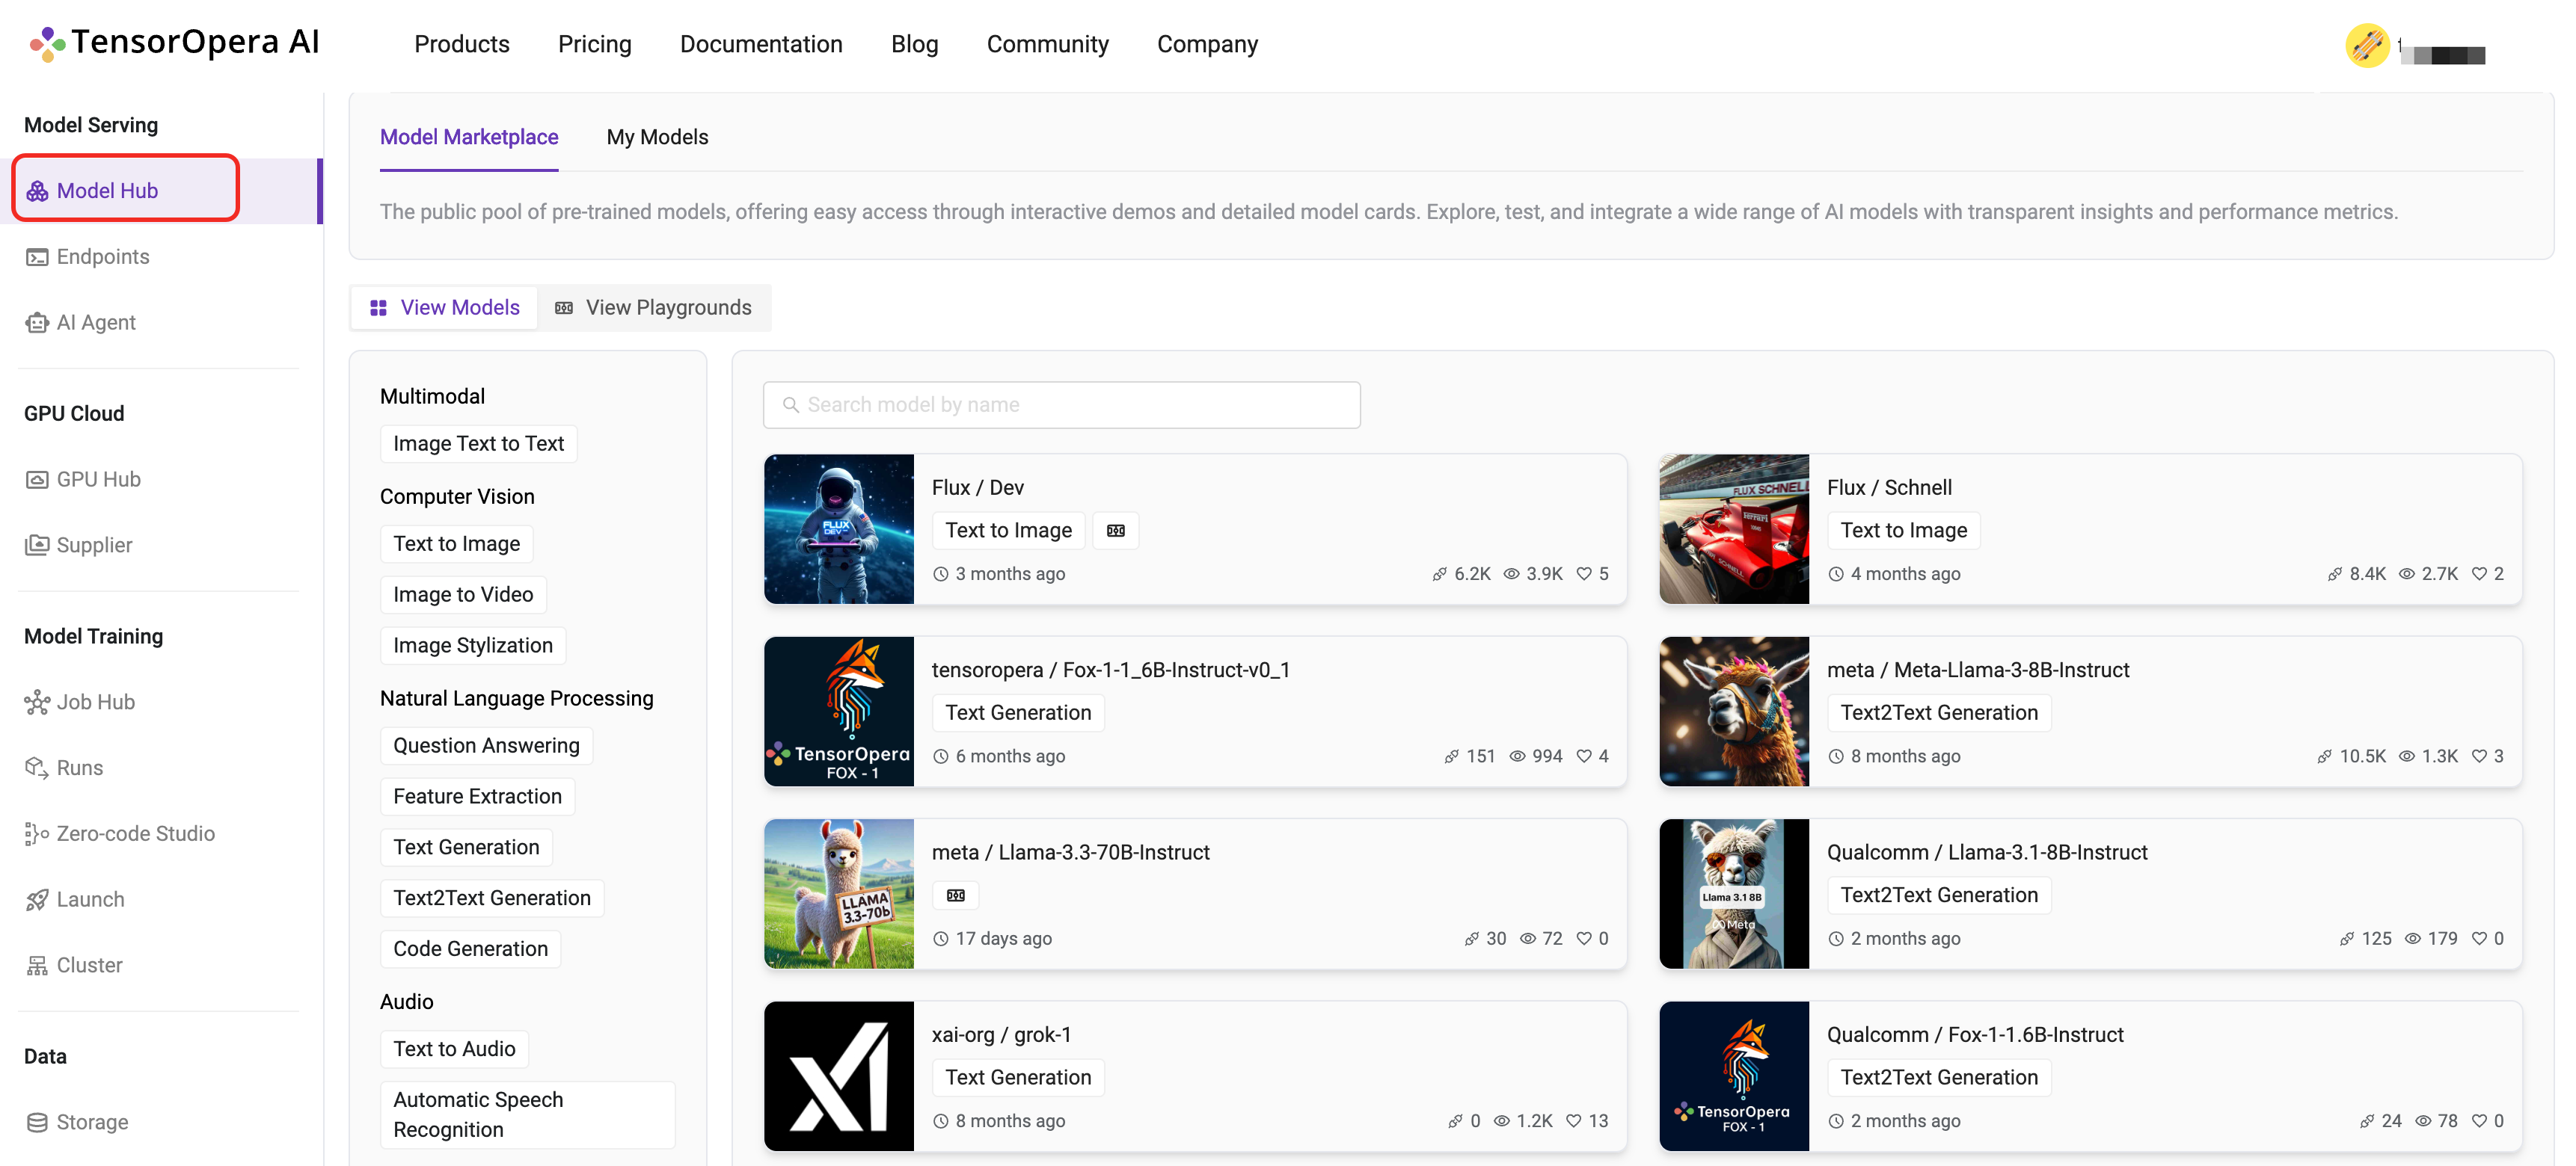Click the heart icon on Flux / Dev card

[1584, 573]
